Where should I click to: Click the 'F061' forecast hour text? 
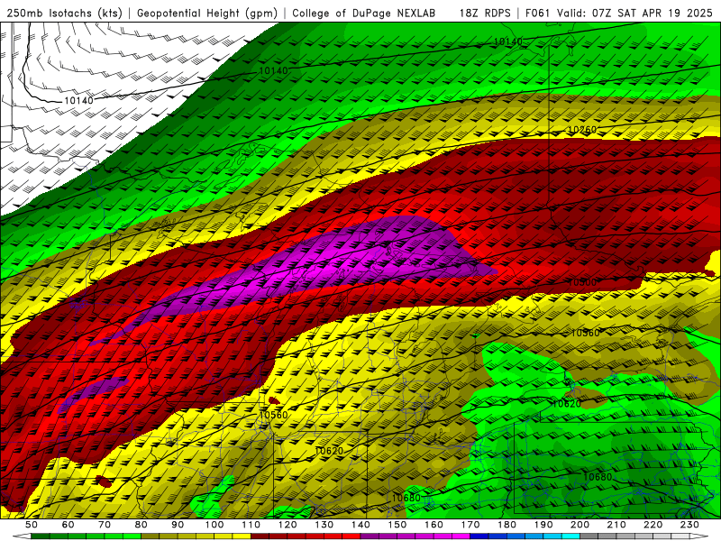tap(537, 13)
